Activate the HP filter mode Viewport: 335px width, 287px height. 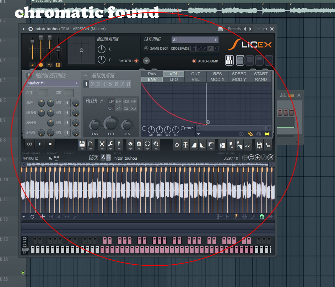[133, 101]
